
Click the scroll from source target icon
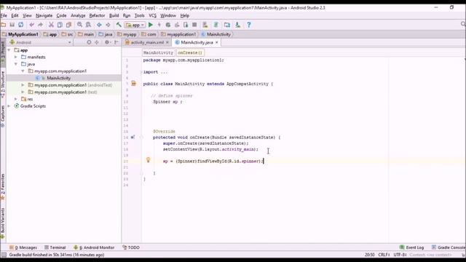point(89,42)
